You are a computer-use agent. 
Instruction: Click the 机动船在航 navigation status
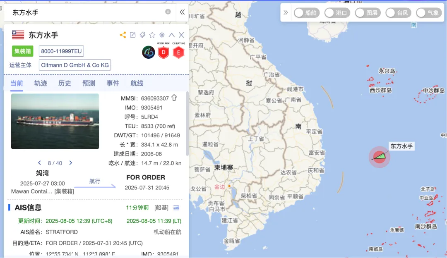tap(167, 232)
